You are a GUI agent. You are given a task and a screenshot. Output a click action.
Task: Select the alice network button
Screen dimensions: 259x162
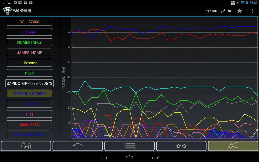pos(29,114)
